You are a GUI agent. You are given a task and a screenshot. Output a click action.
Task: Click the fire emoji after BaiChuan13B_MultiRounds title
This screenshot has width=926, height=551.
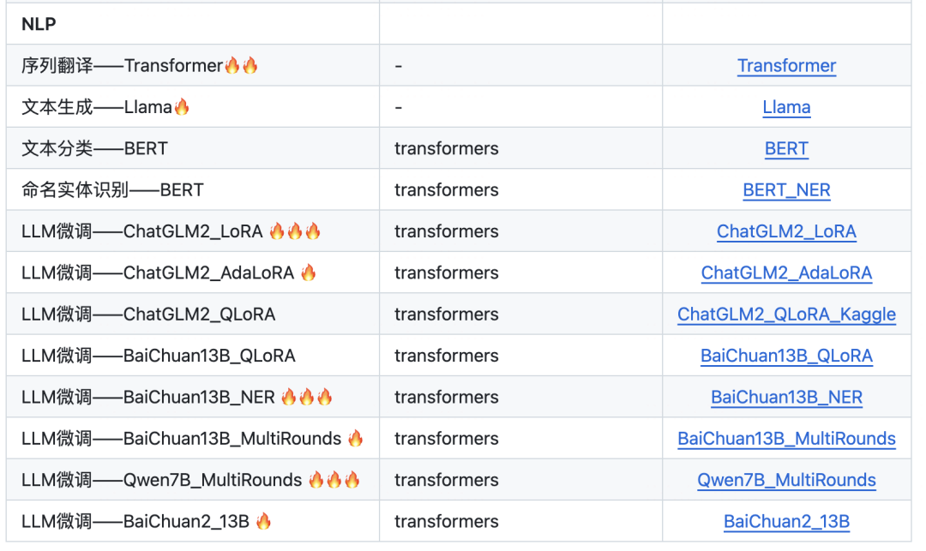(356, 439)
